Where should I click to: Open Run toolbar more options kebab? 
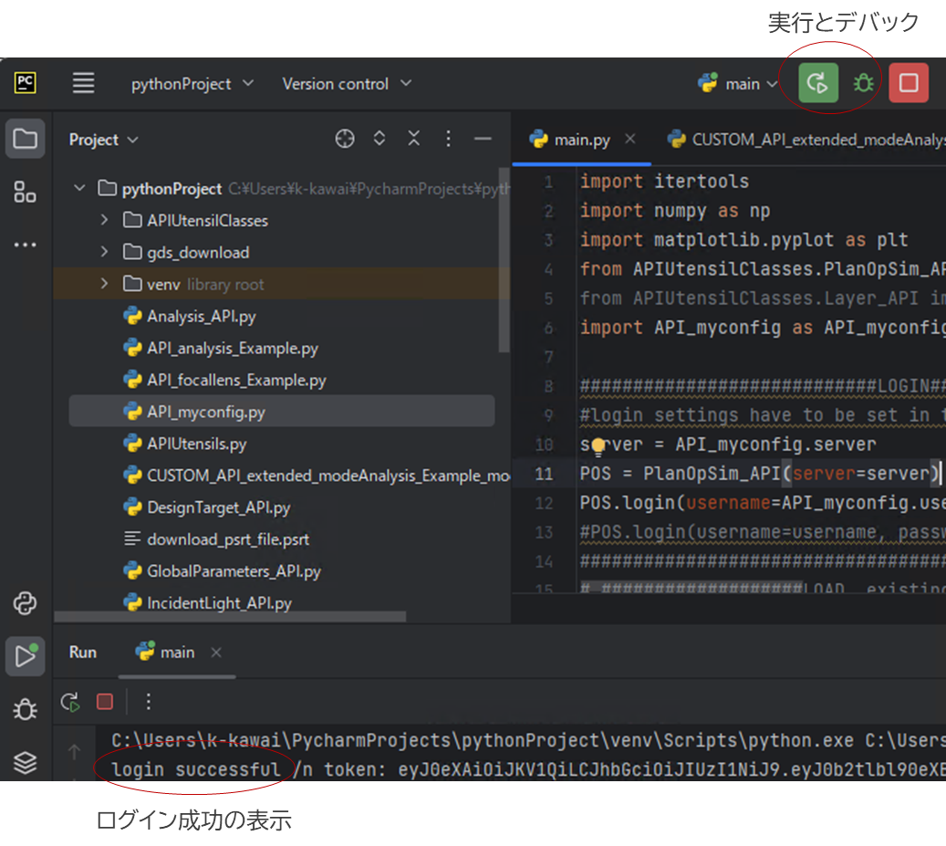pyautogui.click(x=149, y=701)
